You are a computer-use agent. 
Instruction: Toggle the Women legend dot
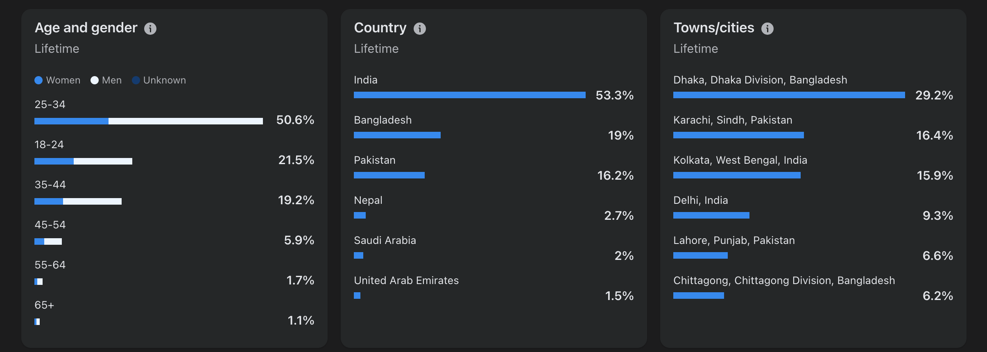38,80
